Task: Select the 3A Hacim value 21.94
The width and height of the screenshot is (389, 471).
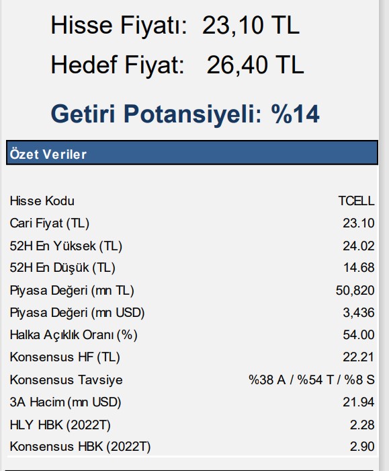Action: click(358, 402)
